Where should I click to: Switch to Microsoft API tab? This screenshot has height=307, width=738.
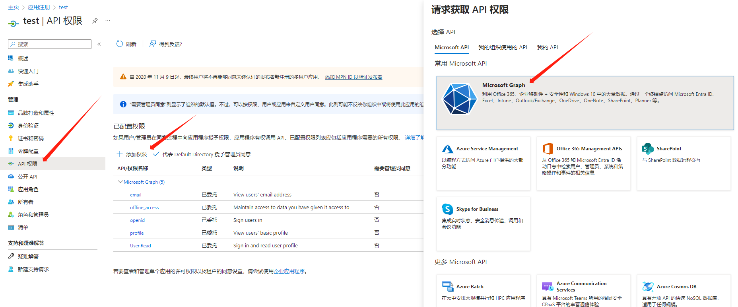click(x=452, y=47)
